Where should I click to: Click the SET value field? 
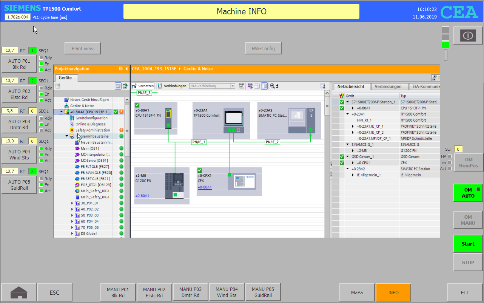pyautogui.click(x=458, y=149)
